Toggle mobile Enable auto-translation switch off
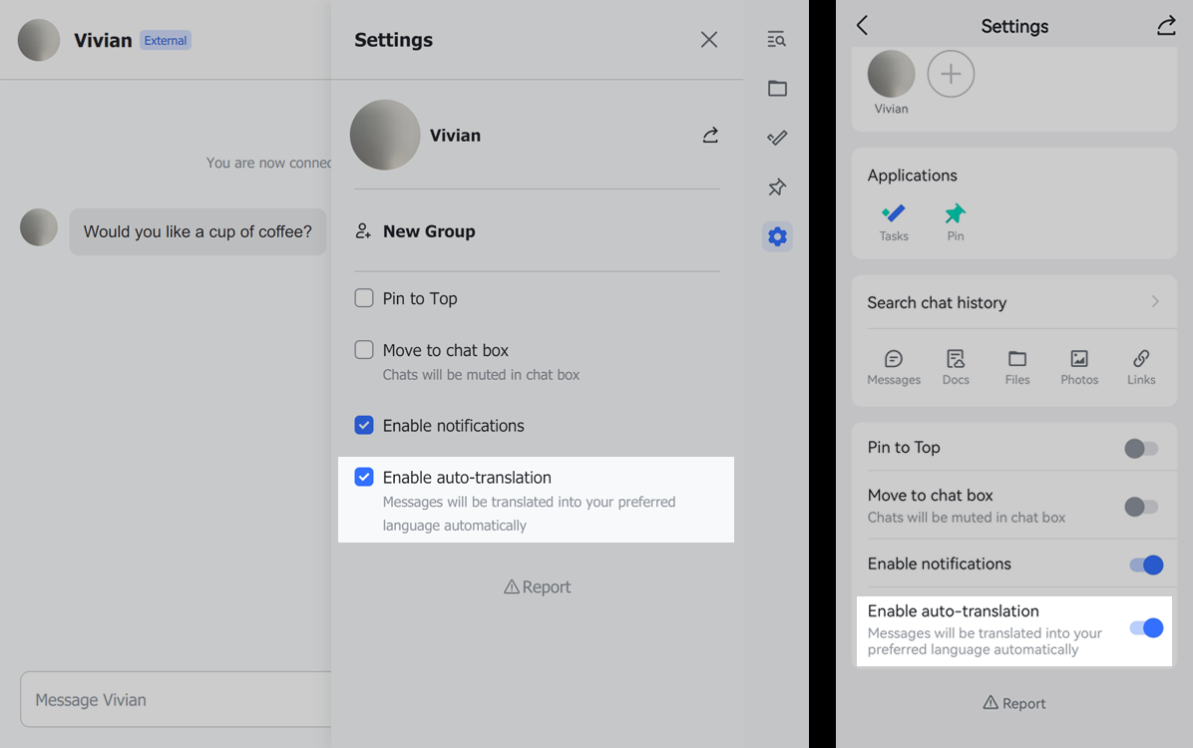Viewport: 1193px width, 748px height. click(x=1145, y=628)
